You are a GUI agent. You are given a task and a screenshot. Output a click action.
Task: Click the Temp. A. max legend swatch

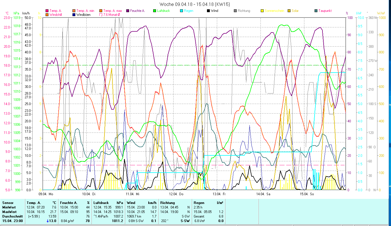(x=101, y=11)
